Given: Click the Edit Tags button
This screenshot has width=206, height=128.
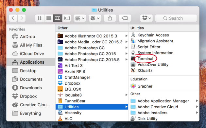Looking at the screenshot, I should [125, 18].
